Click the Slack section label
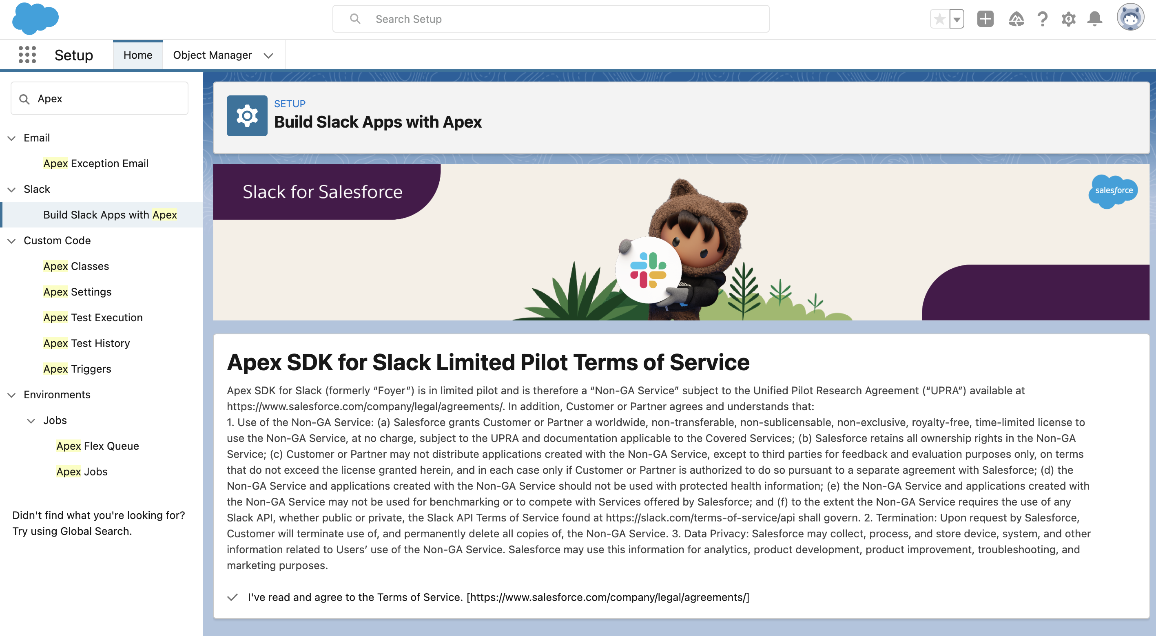The height and width of the screenshot is (636, 1156). pos(37,189)
